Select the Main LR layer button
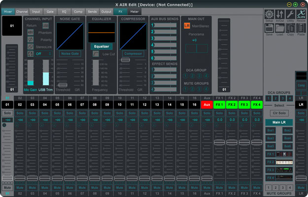The image size is (308, 197). (x=279, y=122)
